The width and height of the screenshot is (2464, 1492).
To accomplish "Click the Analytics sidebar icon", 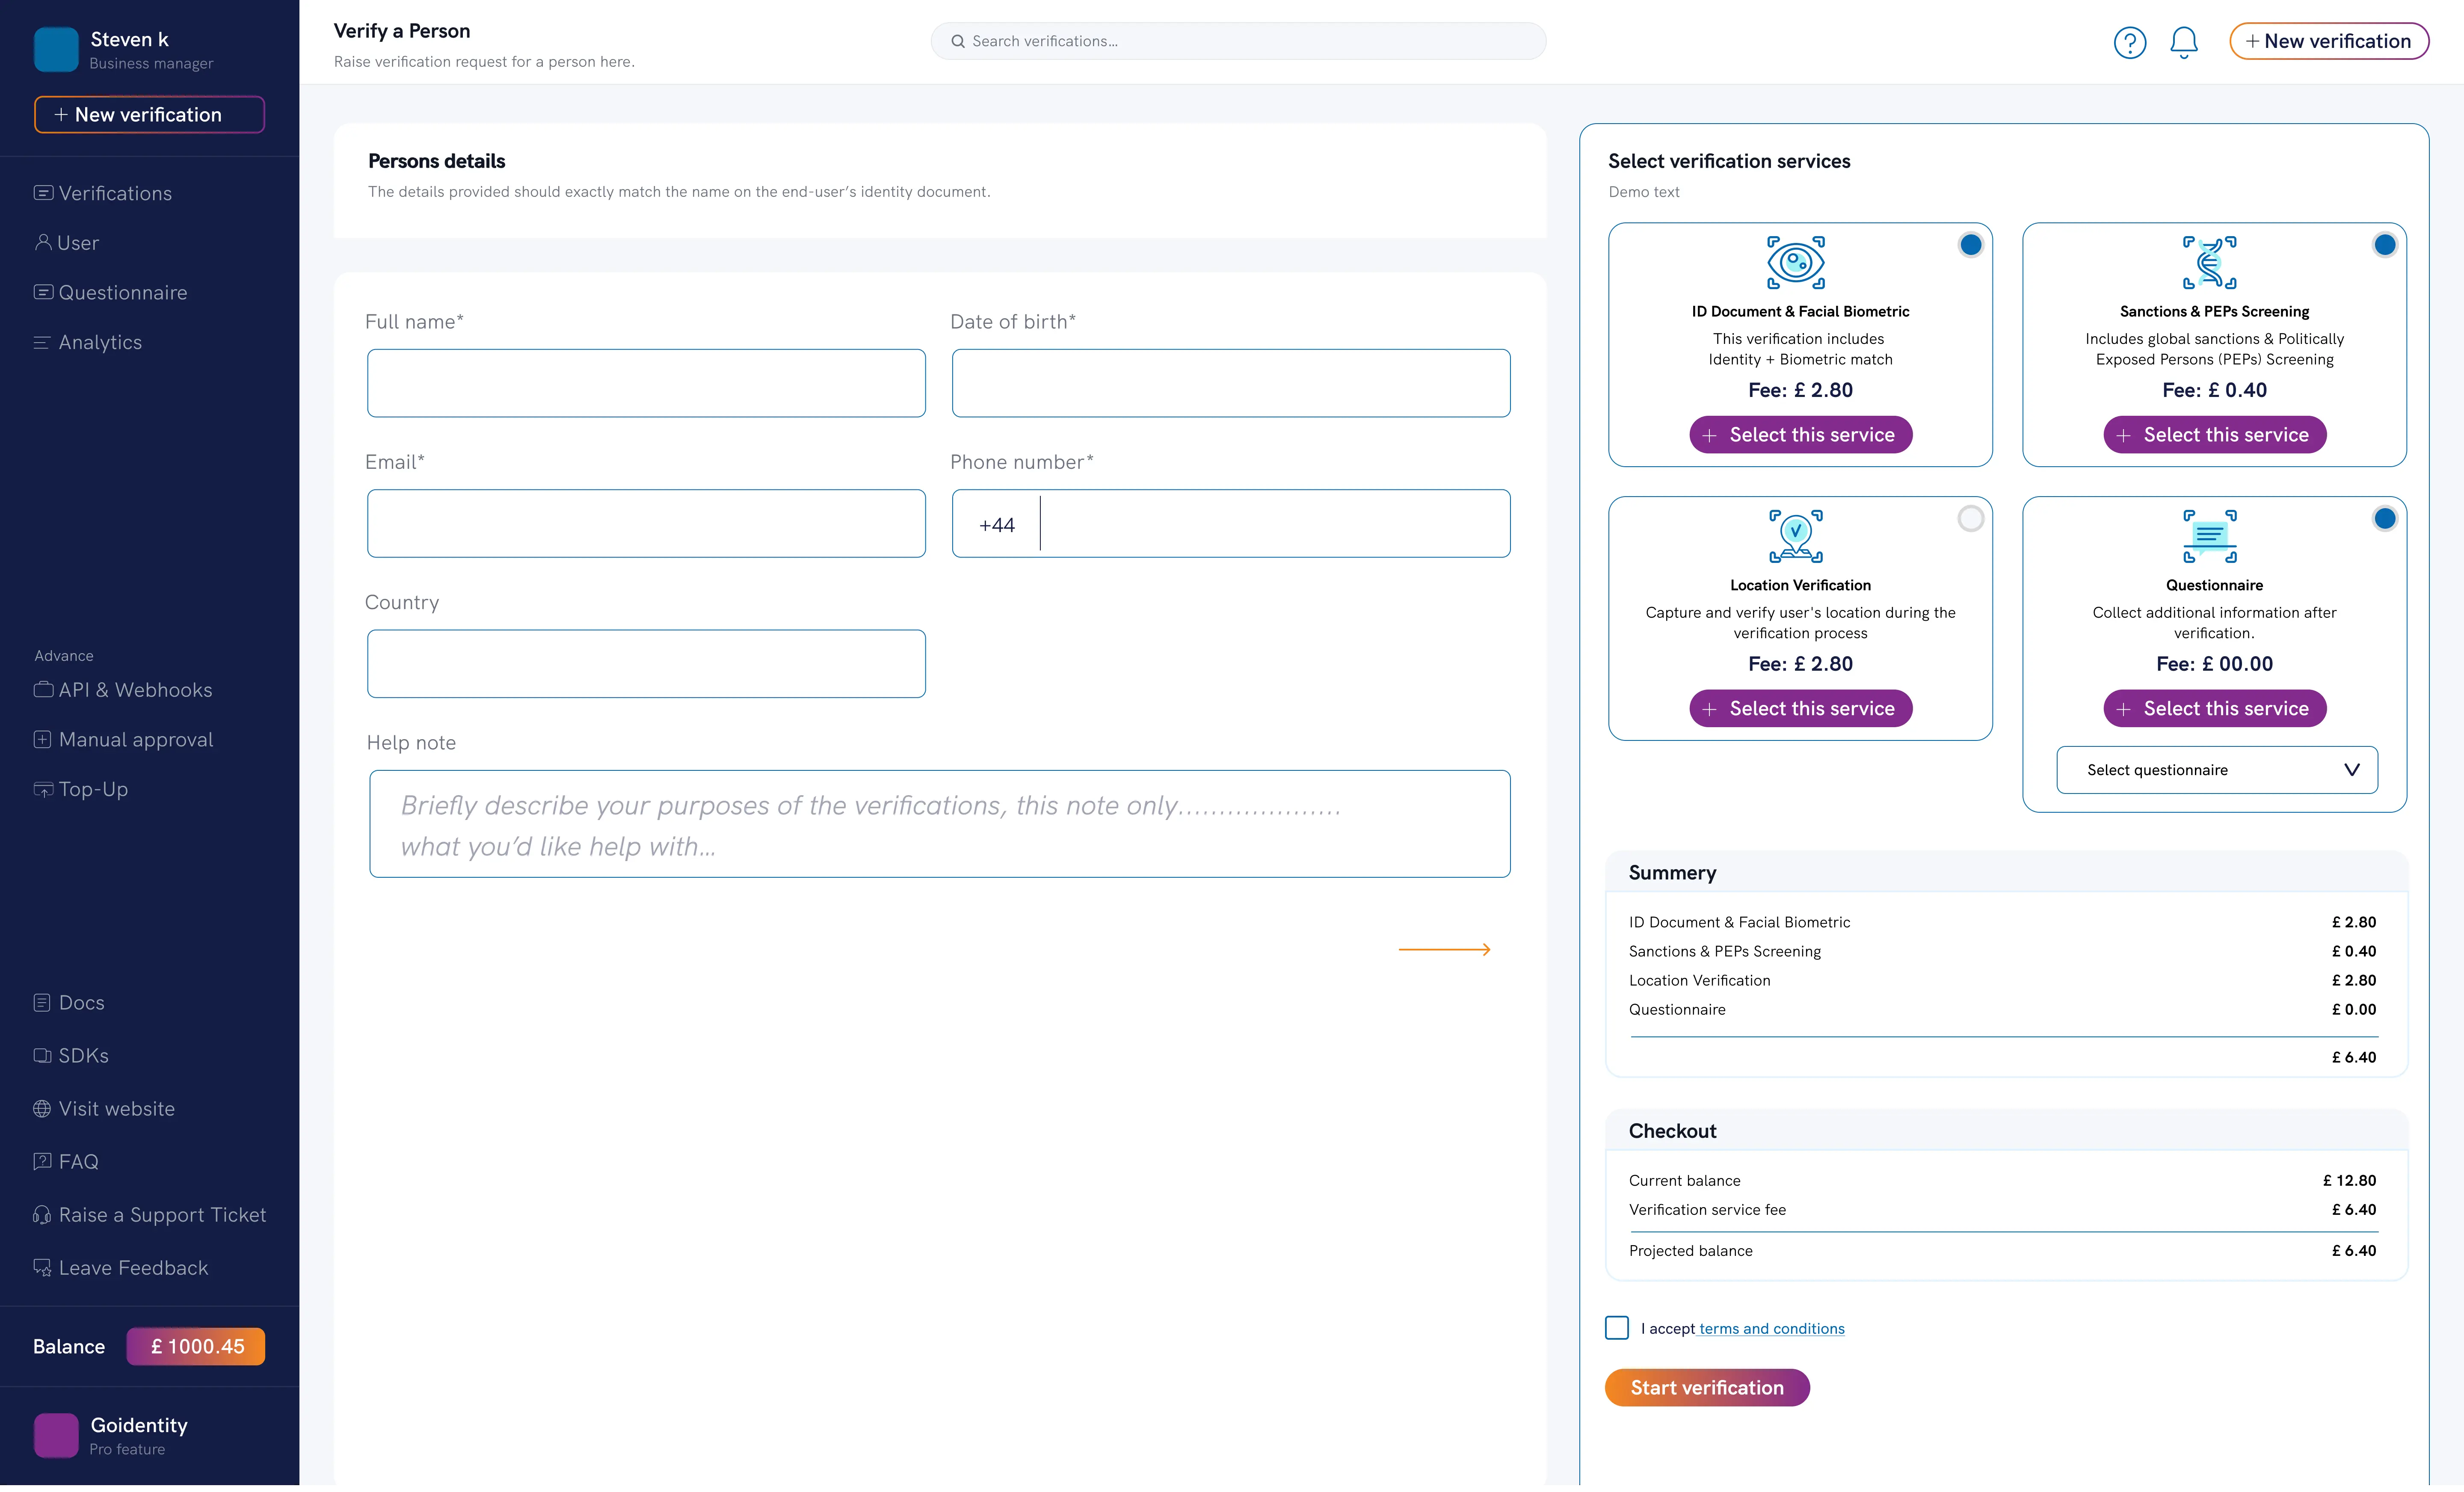I will point(42,342).
